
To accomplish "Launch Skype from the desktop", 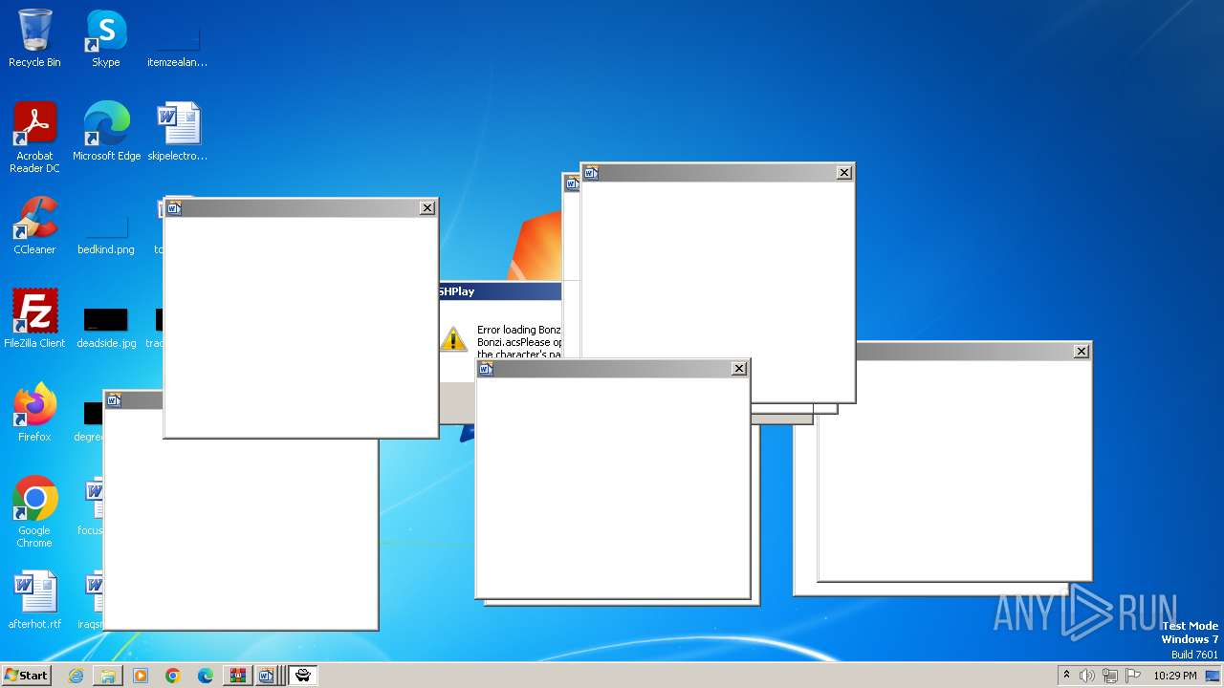I will click(105, 38).
